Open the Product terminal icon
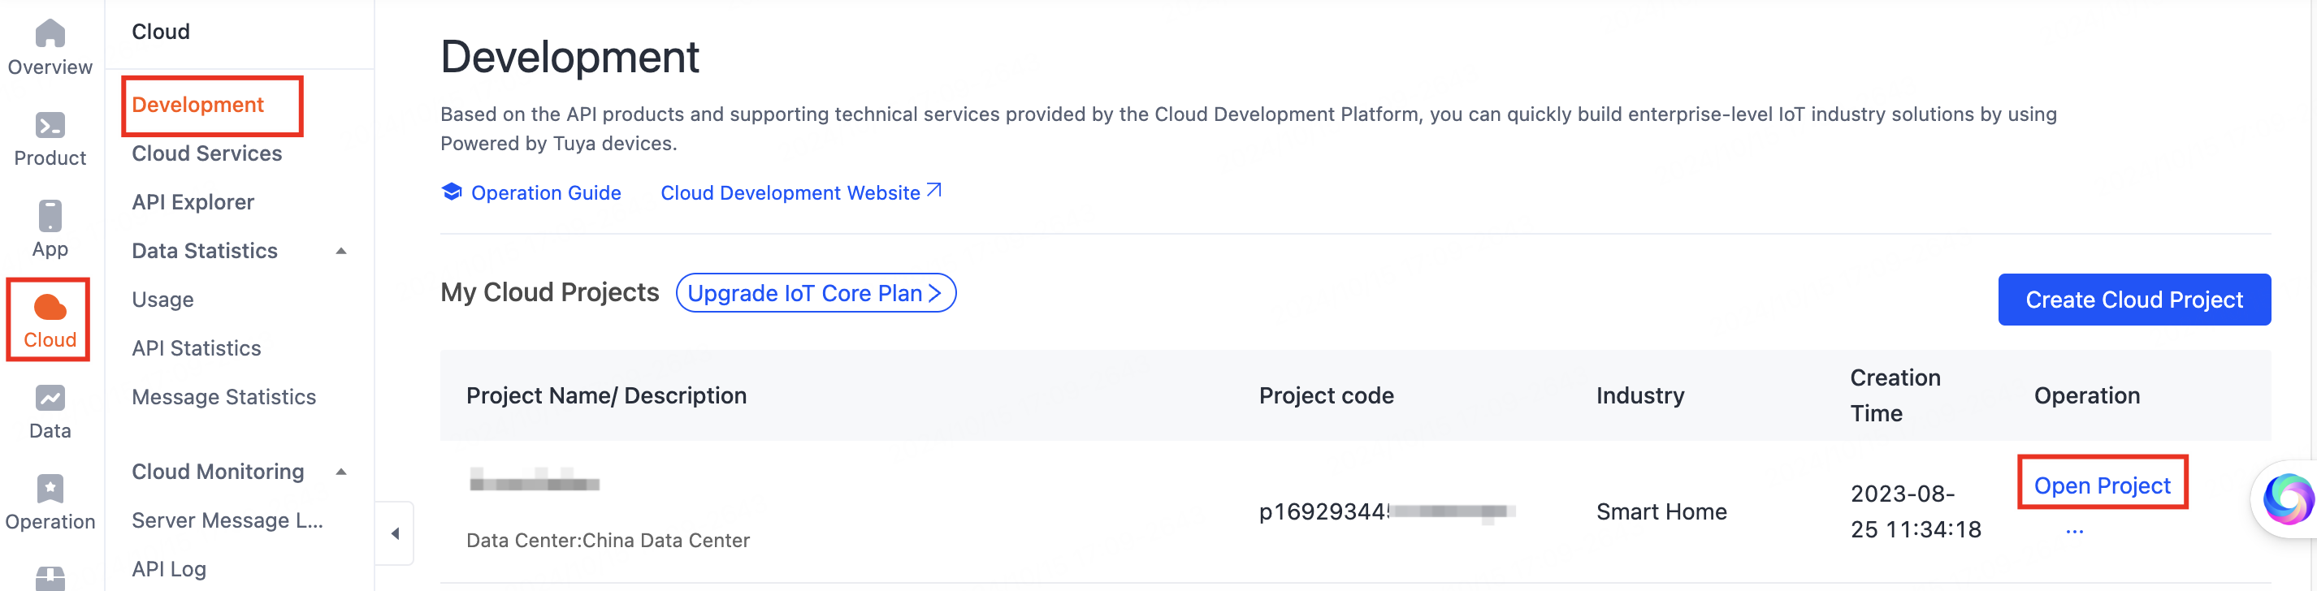 pyautogui.click(x=50, y=125)
